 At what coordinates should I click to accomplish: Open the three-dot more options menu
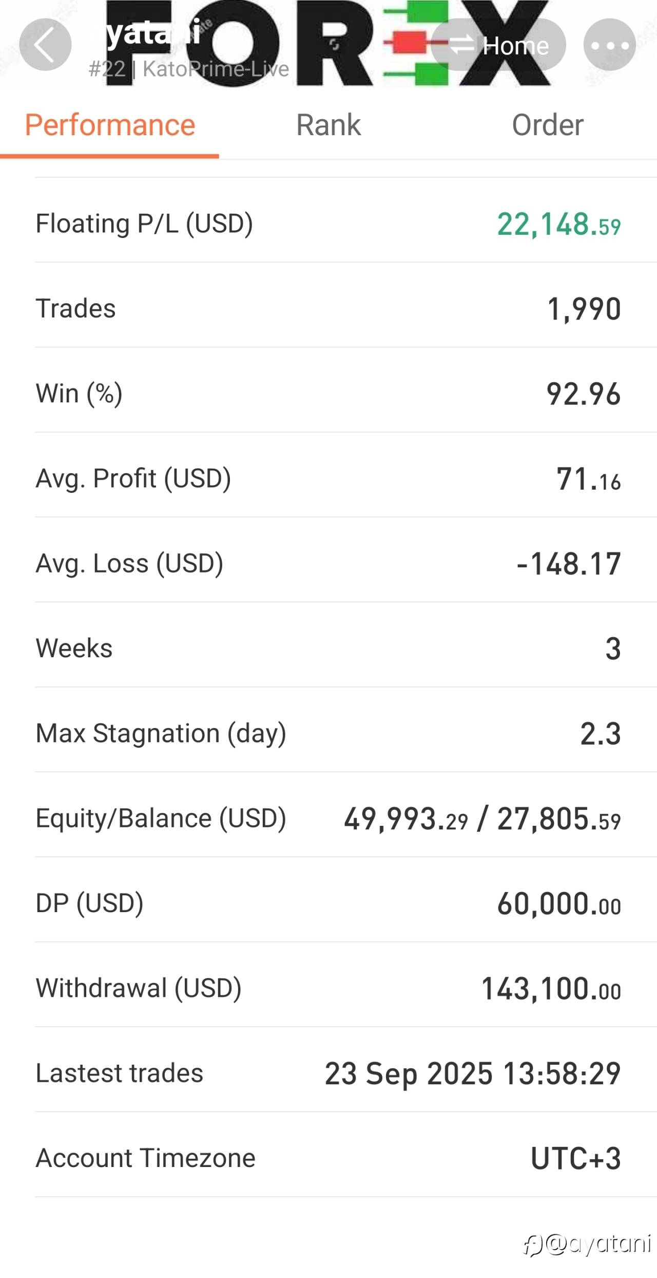pos(610,45)
